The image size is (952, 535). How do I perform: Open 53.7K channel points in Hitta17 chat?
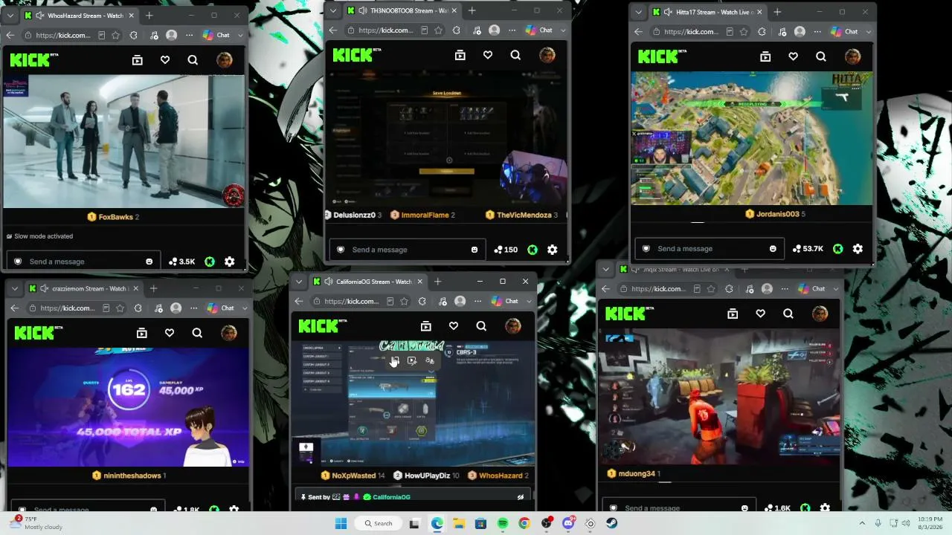point(808,249)
